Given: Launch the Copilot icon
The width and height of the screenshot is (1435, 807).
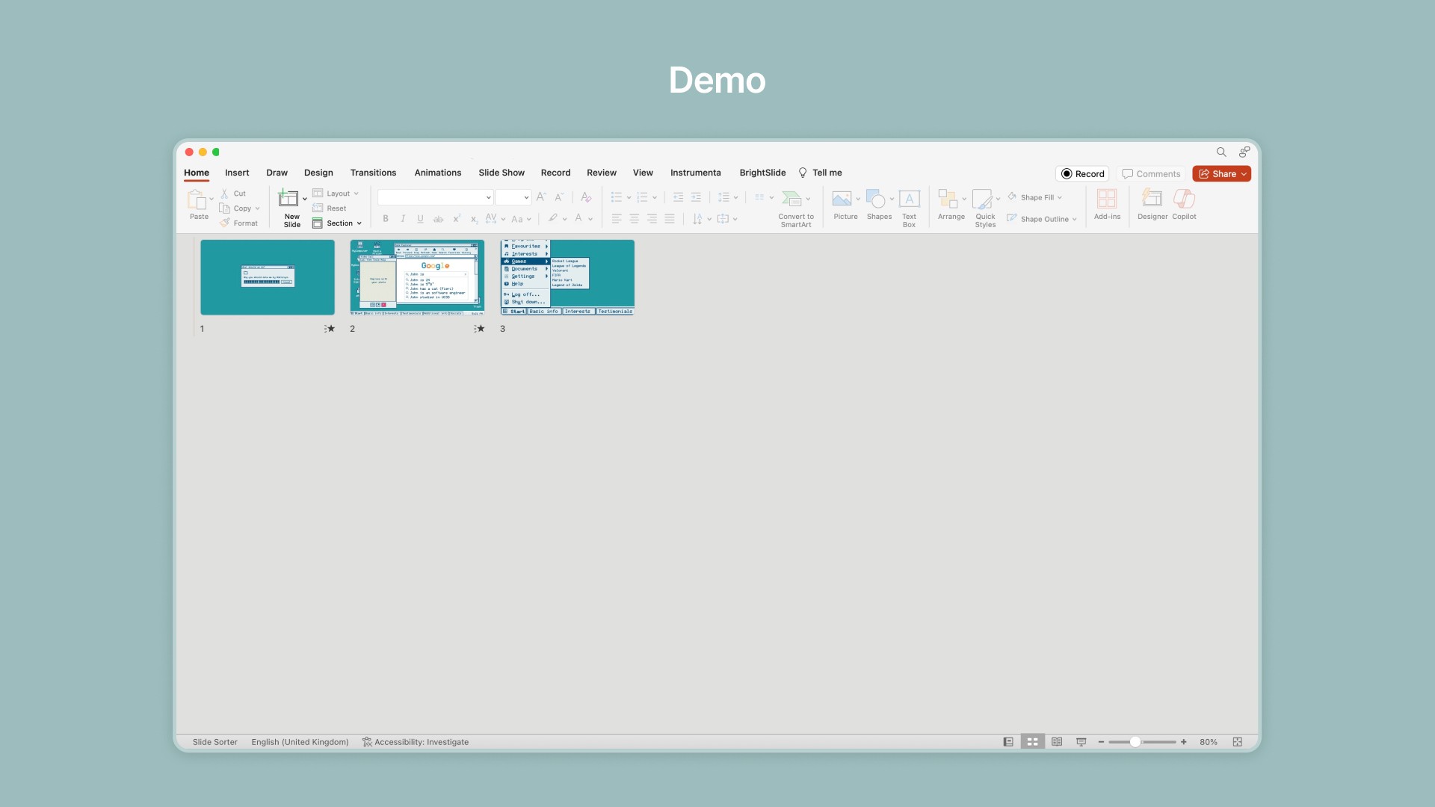Looking at the screenshot, I should [1184, 200].
